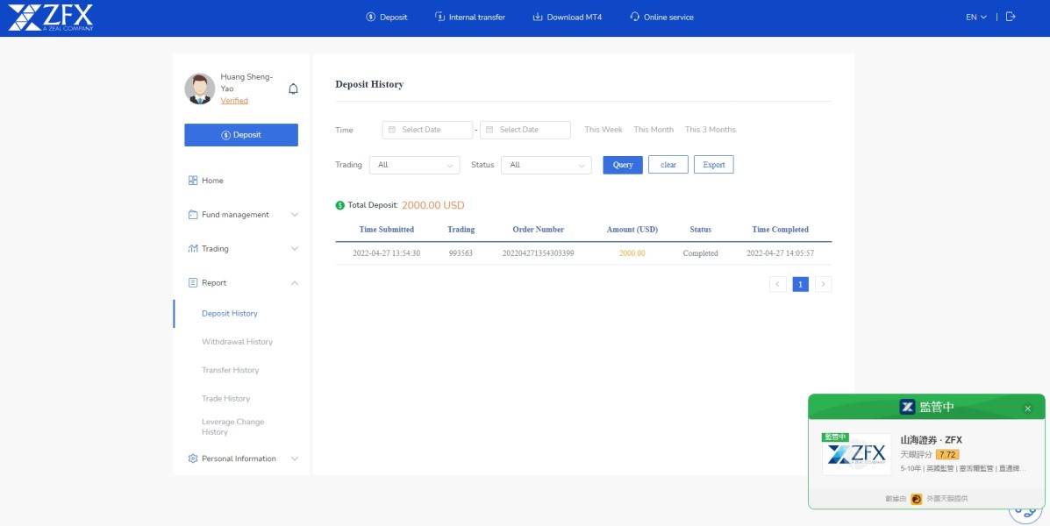Screen dimensions: 1050x526
Task: Go to Trade History in sidebar
Action: (225, 399)
